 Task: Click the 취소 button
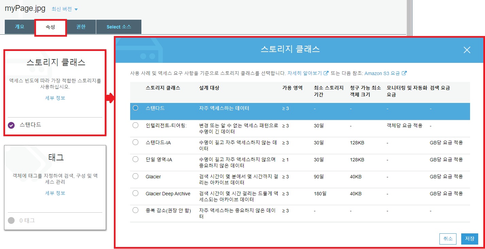coord(448,239)
